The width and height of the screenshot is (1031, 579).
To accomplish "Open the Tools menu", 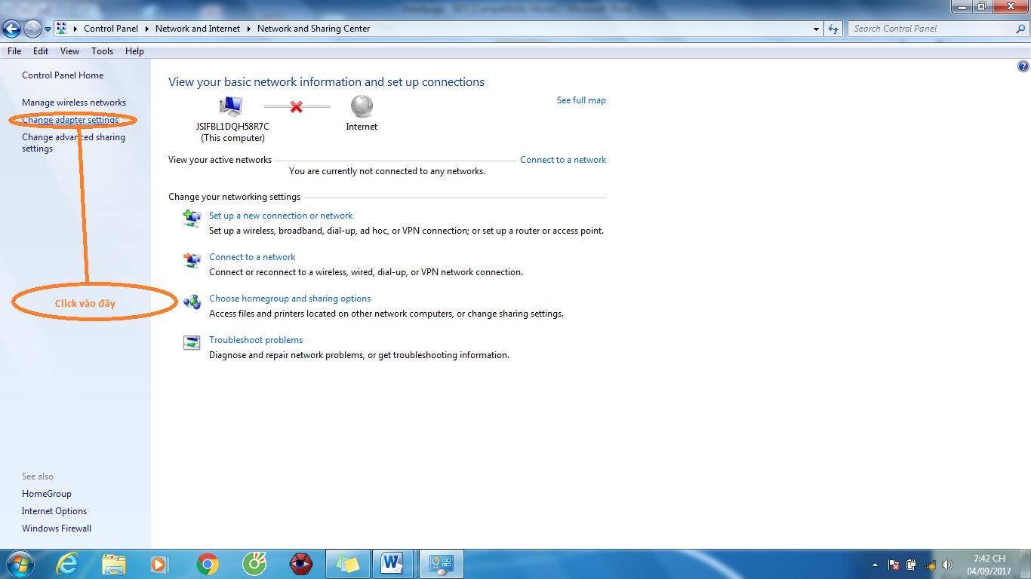I will 102,51.
